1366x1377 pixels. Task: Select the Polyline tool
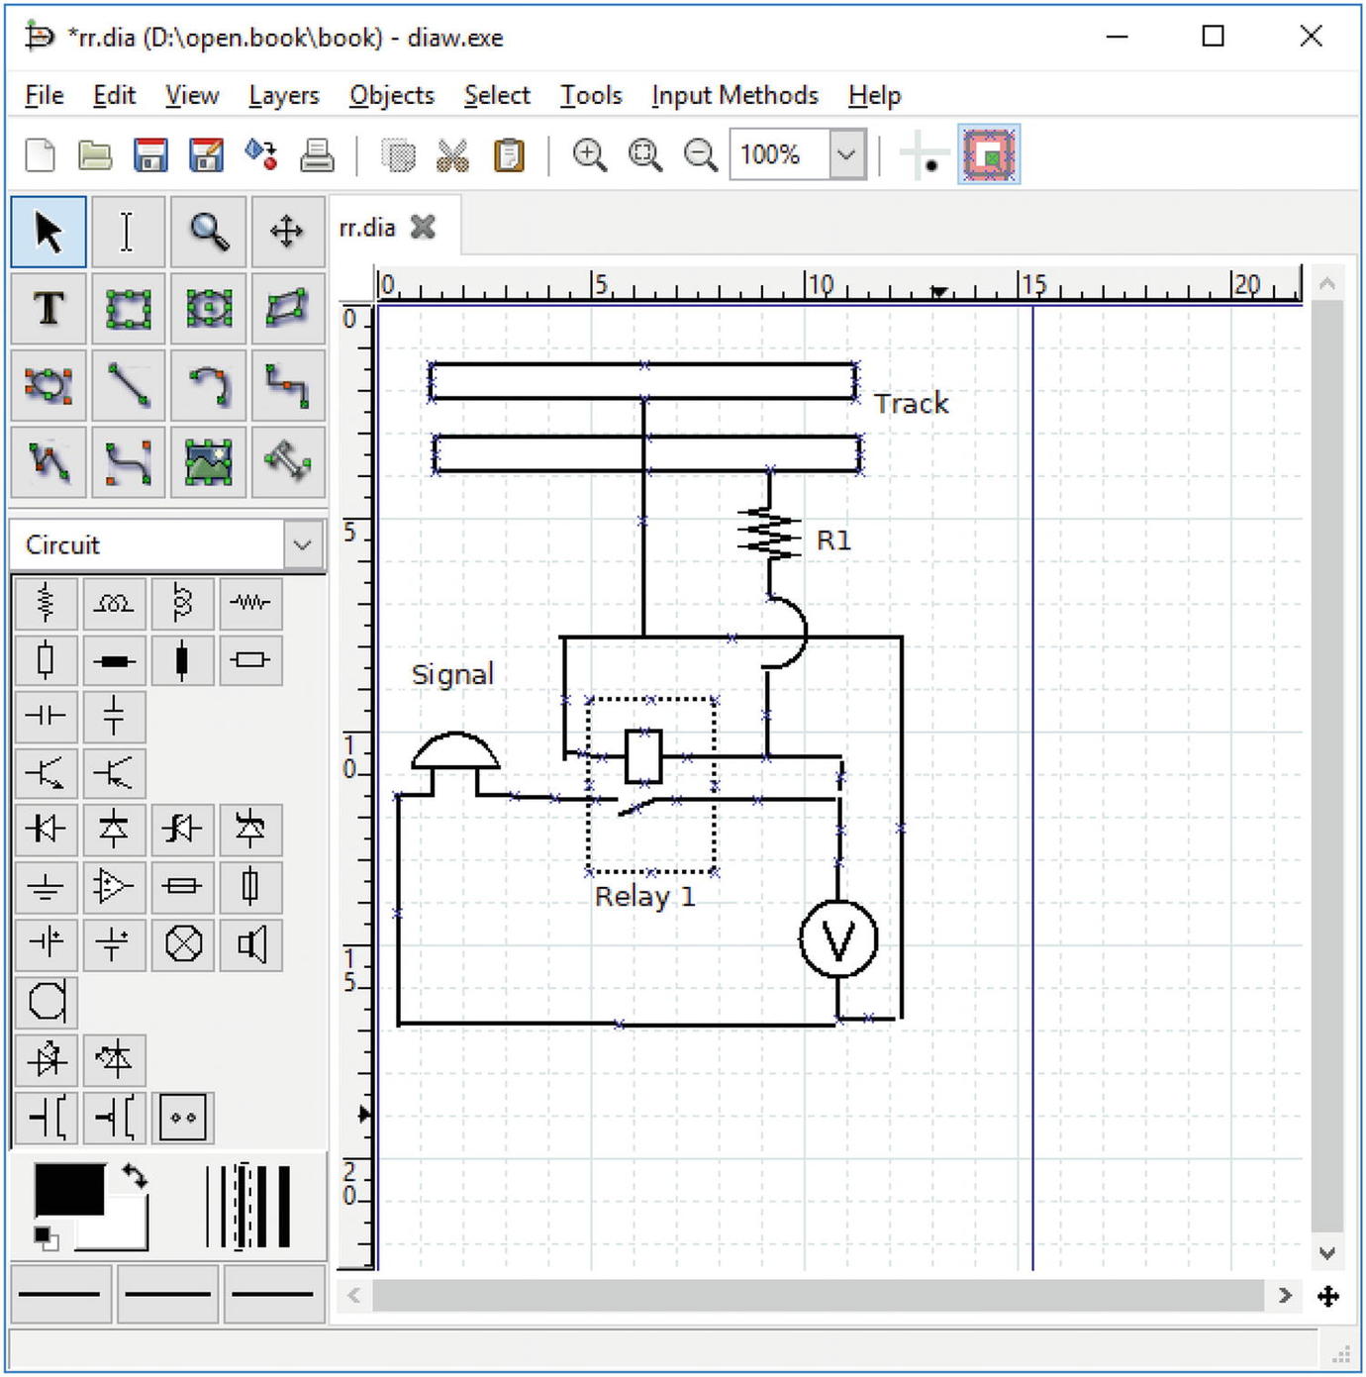tap(49, 461)
